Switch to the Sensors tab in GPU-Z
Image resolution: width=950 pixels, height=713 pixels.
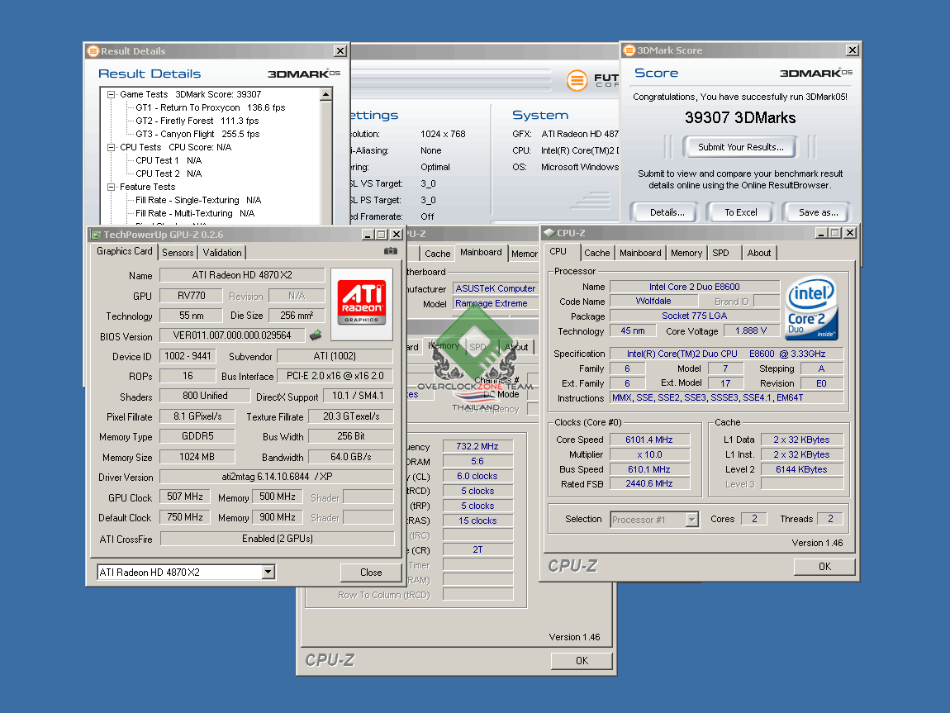[x=178, y=253]
